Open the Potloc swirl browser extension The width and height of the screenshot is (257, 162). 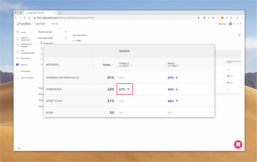tap(237, 18)
